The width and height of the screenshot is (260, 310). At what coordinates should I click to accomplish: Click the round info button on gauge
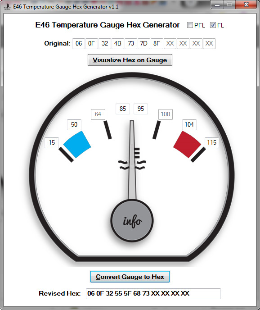132,220
